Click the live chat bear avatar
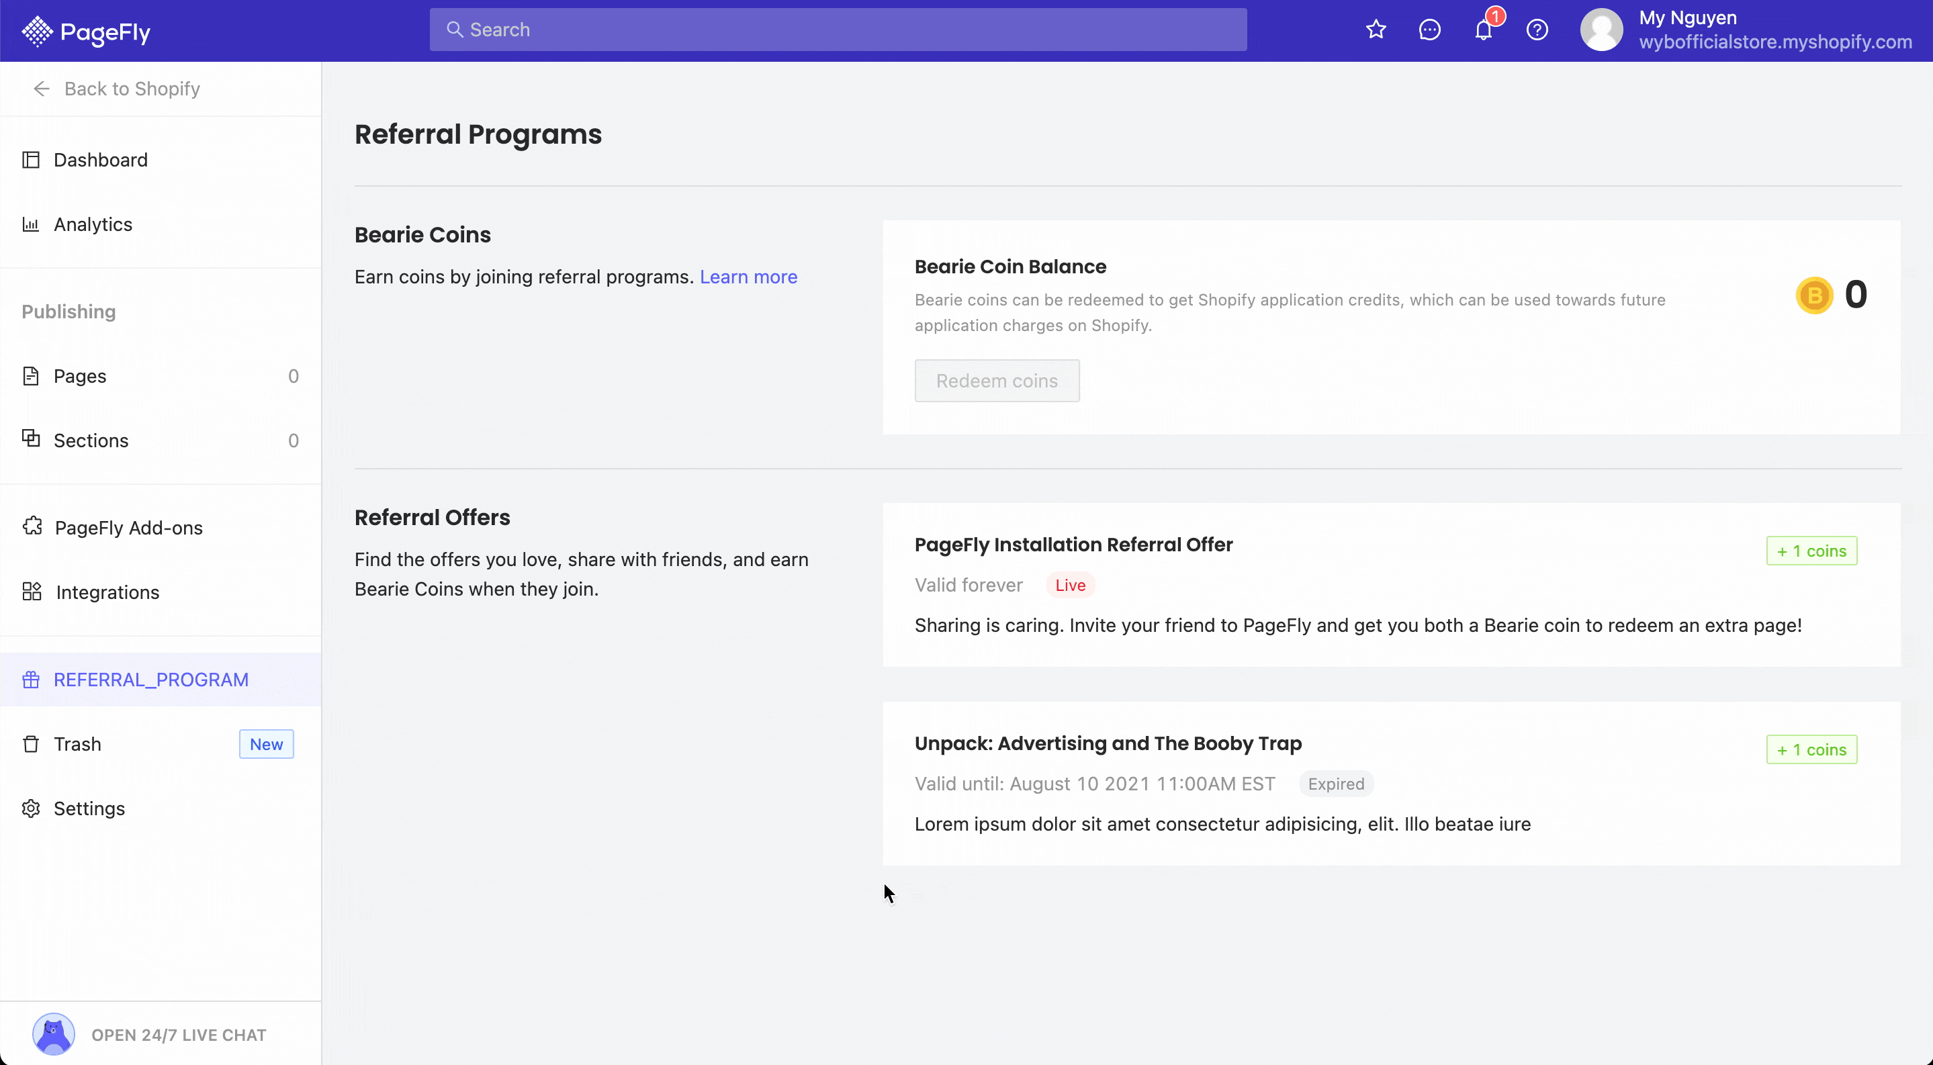The image size is (1933, 1065). coord(53,1034)
